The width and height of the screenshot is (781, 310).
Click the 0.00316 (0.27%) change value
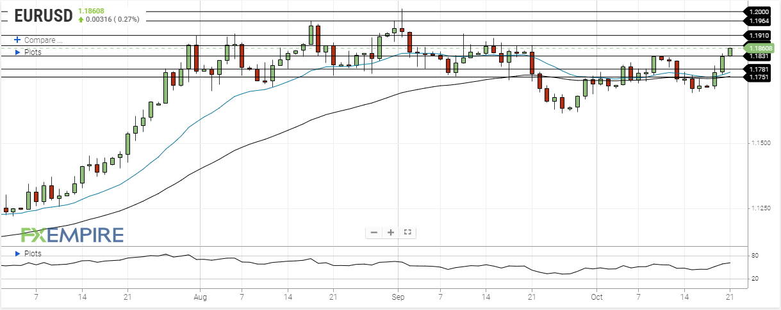coord(112,20)
